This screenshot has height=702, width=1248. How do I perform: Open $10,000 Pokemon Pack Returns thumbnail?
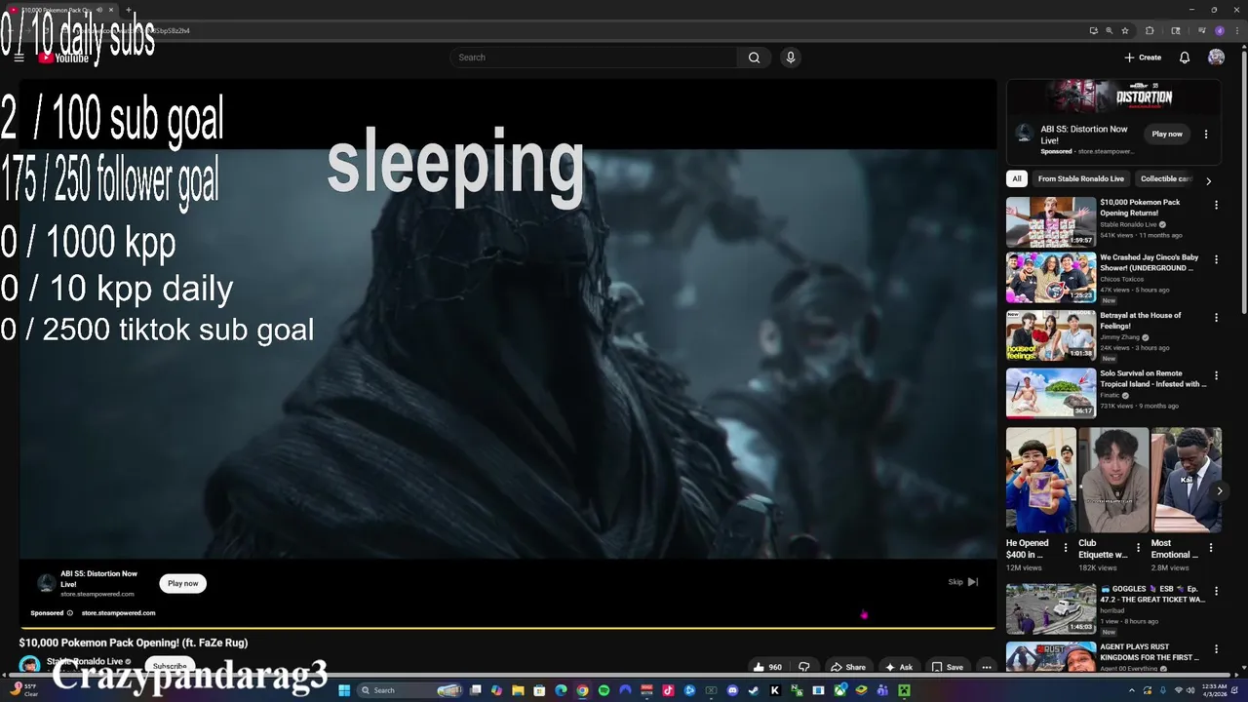click(1051, 222)
